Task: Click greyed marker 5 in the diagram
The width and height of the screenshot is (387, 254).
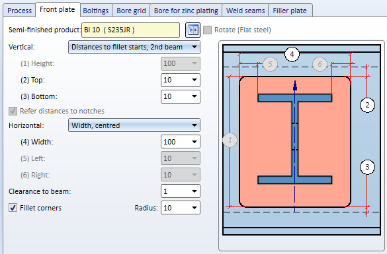Action: pos(271,64)
